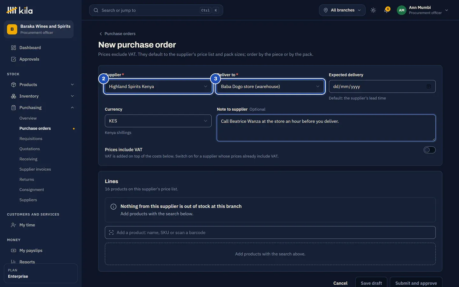
Task: Enable the Prices include VAT switch
Action: point(429,150)
